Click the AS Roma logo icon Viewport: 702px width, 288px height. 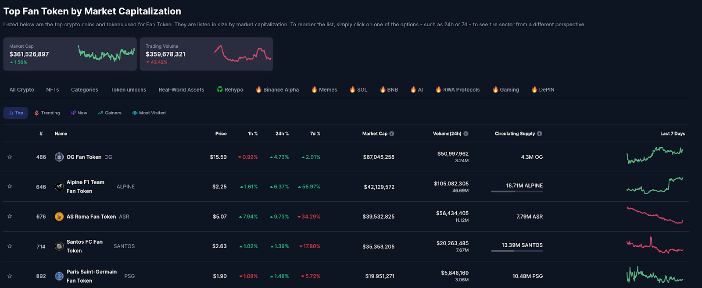[x=59, y=217]
